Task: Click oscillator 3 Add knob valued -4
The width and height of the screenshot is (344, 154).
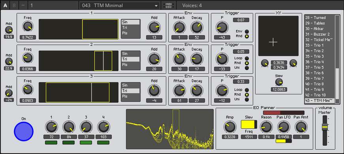Action: tap(154, 91)
